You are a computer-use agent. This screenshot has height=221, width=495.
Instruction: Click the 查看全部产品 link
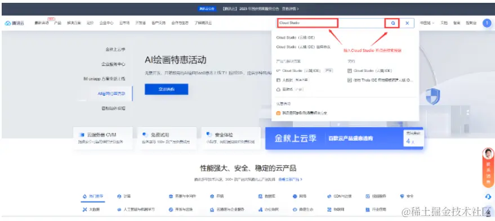click(x=290, y=179)
